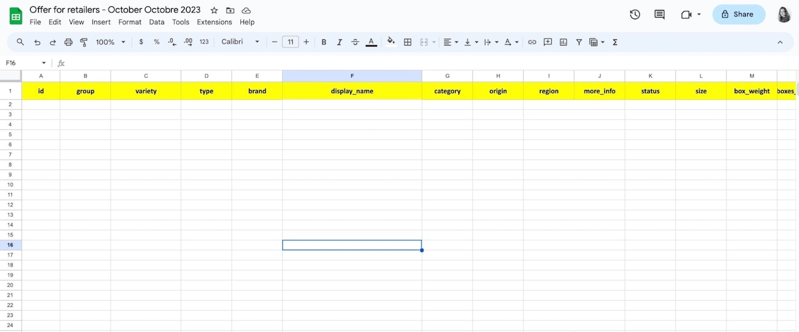The height and width of the screenshot is (332, 799).
Task: Click the Share button
Action: click(738, 14)
